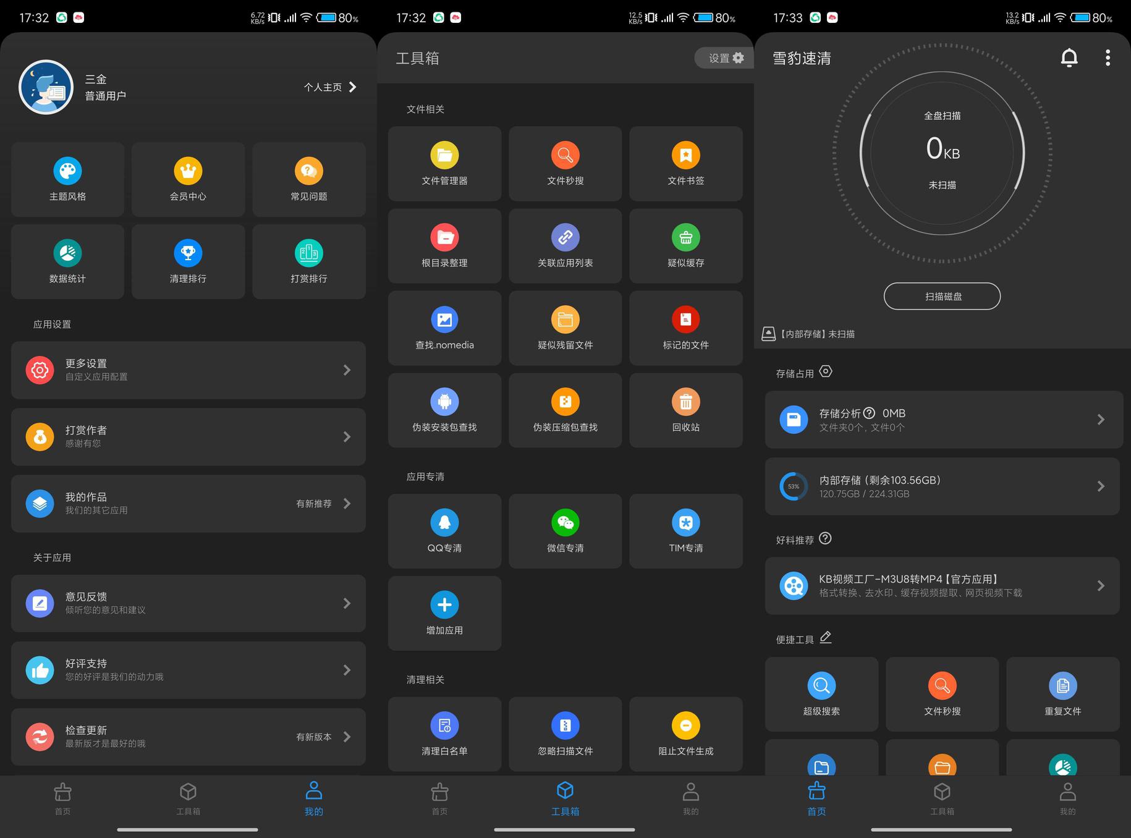The height and width of the screenshot is (838, 1131).
Task: Tap the 存储分析 help question mark
Action: coord(869,413)
